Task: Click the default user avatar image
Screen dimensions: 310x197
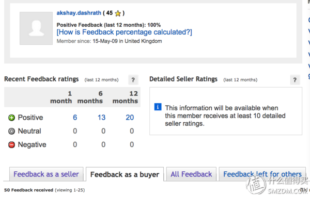Action: 36,28
